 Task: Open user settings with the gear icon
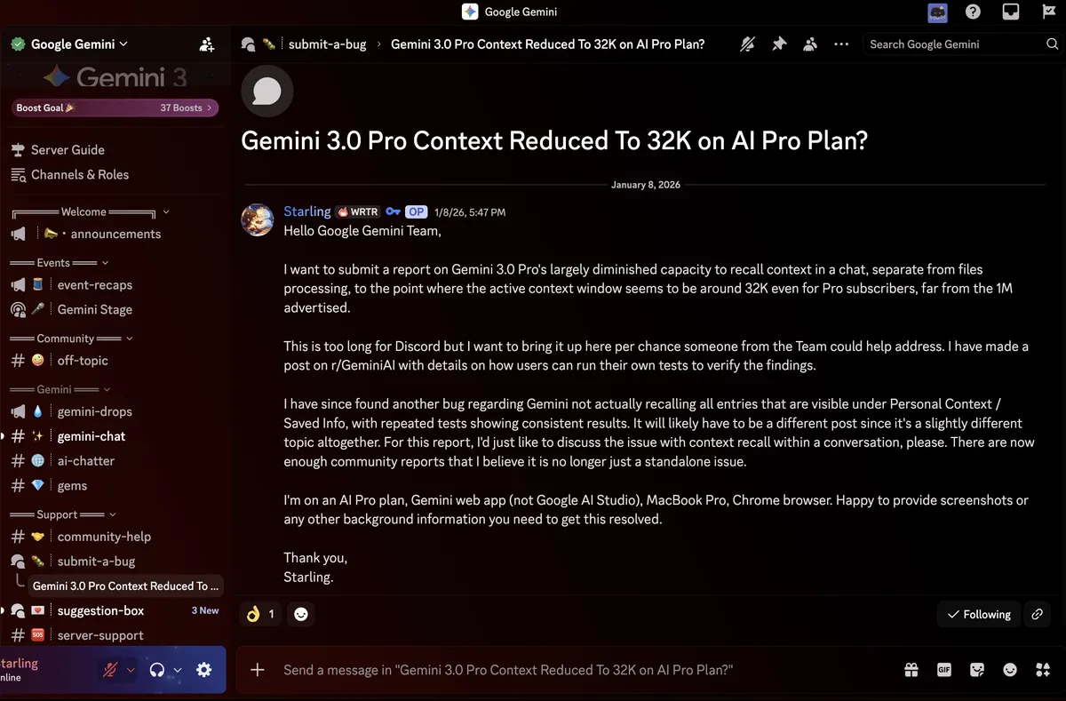[x=203, y=670]
